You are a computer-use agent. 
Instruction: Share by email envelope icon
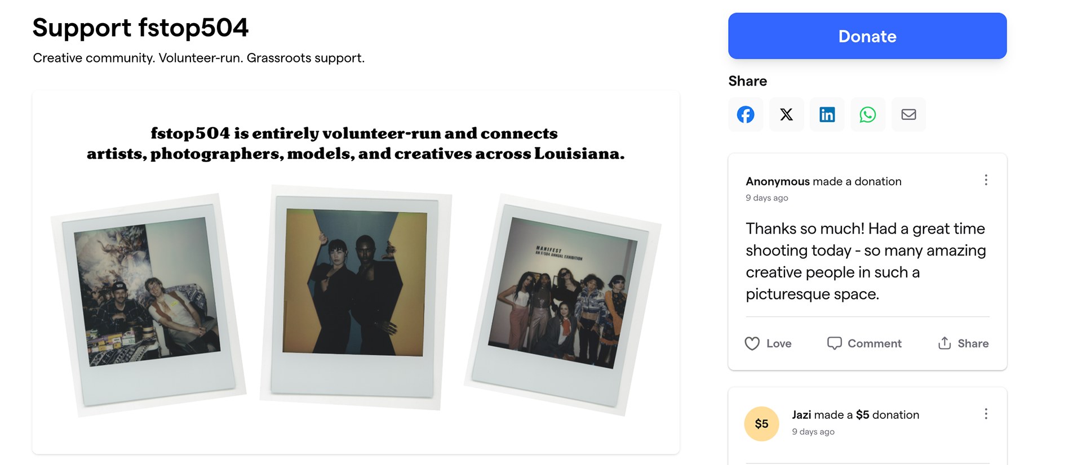point(908,115)
